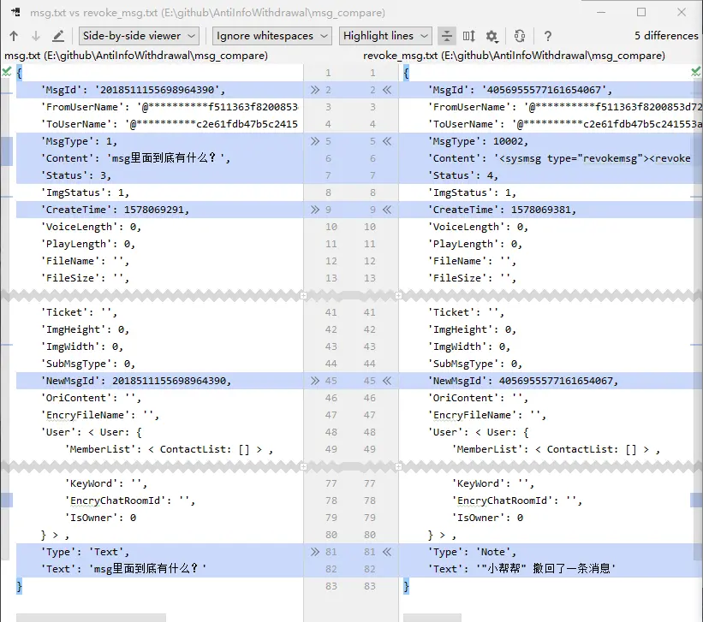
Task: Toggle collapse unchanged fragments
Action: (447, 36)
